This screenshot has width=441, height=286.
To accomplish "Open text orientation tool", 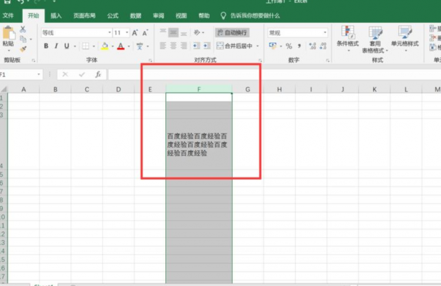I will click(197, 32).
